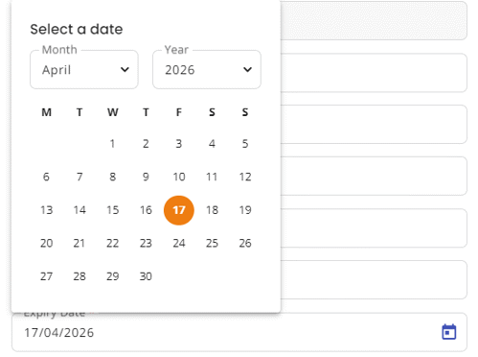Viewport: 478px width, 357px height.
Task: Choose date 20 in the grid
Action: pyautogui.click(x=46, y=244)
